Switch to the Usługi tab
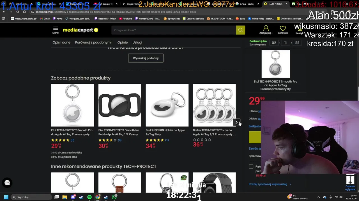The image size is (359, 201). coord(137,42)
